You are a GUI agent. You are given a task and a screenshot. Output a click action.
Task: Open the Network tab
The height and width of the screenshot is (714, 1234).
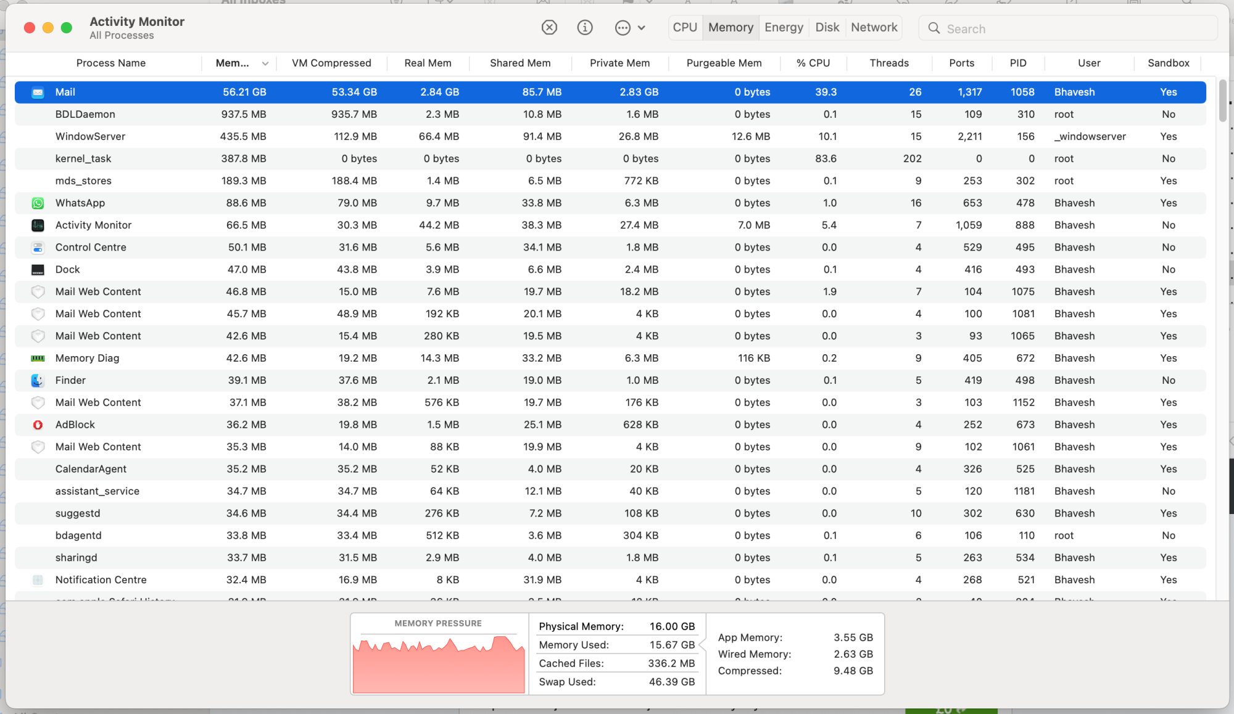click(874, 28)
